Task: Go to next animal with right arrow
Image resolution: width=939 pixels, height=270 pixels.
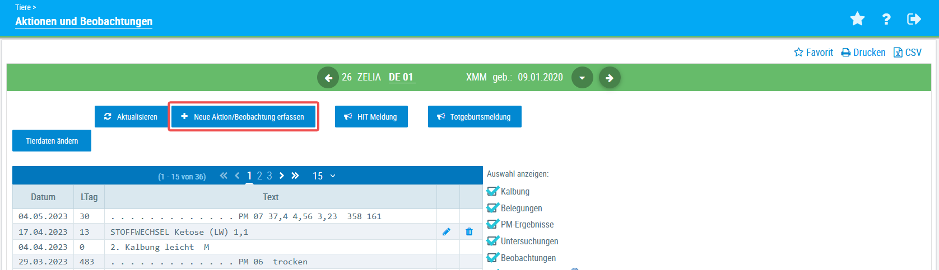Action: (610, 78)
